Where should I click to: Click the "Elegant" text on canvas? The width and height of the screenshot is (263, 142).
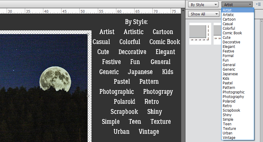pos(165,52)
